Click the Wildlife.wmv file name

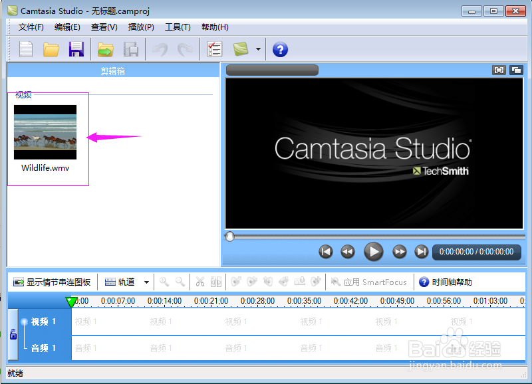pyautogui.click(x=45, y=168)
